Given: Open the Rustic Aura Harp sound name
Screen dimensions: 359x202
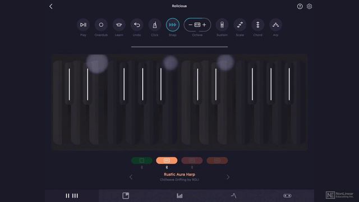Looking at the screenshot, I should 179,175.
